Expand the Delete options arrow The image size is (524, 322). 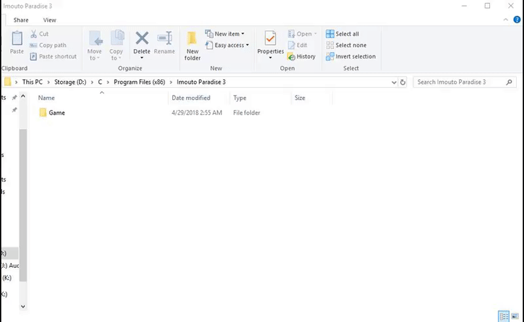pos(141,58)
